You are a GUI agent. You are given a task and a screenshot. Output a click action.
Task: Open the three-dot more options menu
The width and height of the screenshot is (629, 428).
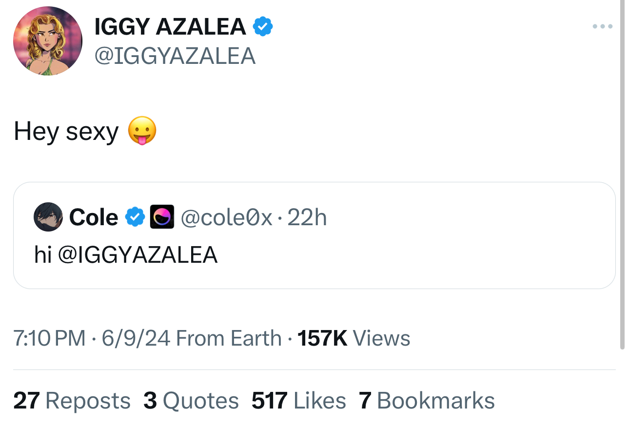[602, 26]
